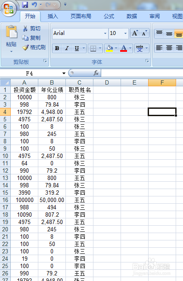Select cell with value 807.2

coord(52,215)
